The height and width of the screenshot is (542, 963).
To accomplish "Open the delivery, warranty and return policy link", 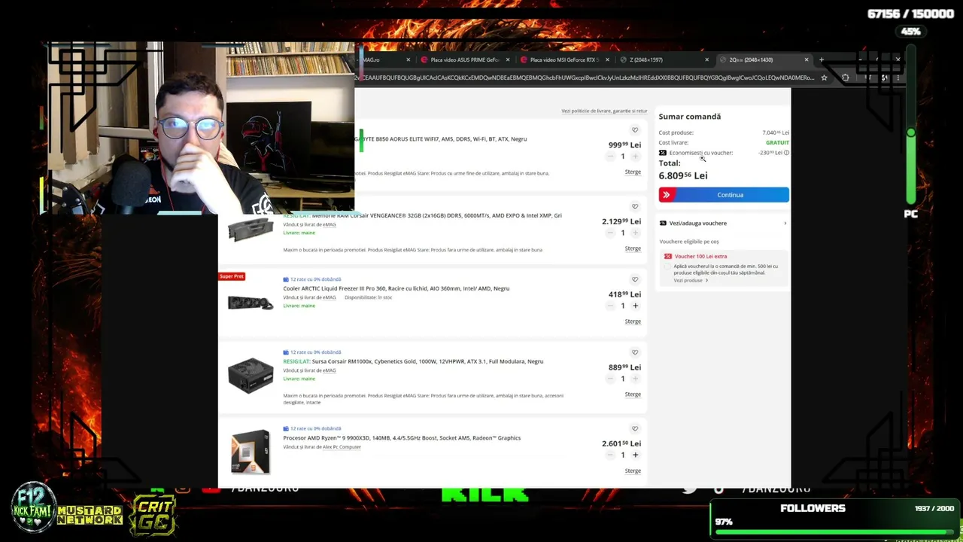I will 604,111.
